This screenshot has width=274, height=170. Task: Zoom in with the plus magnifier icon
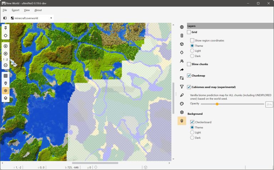click(x=6, y=53)
